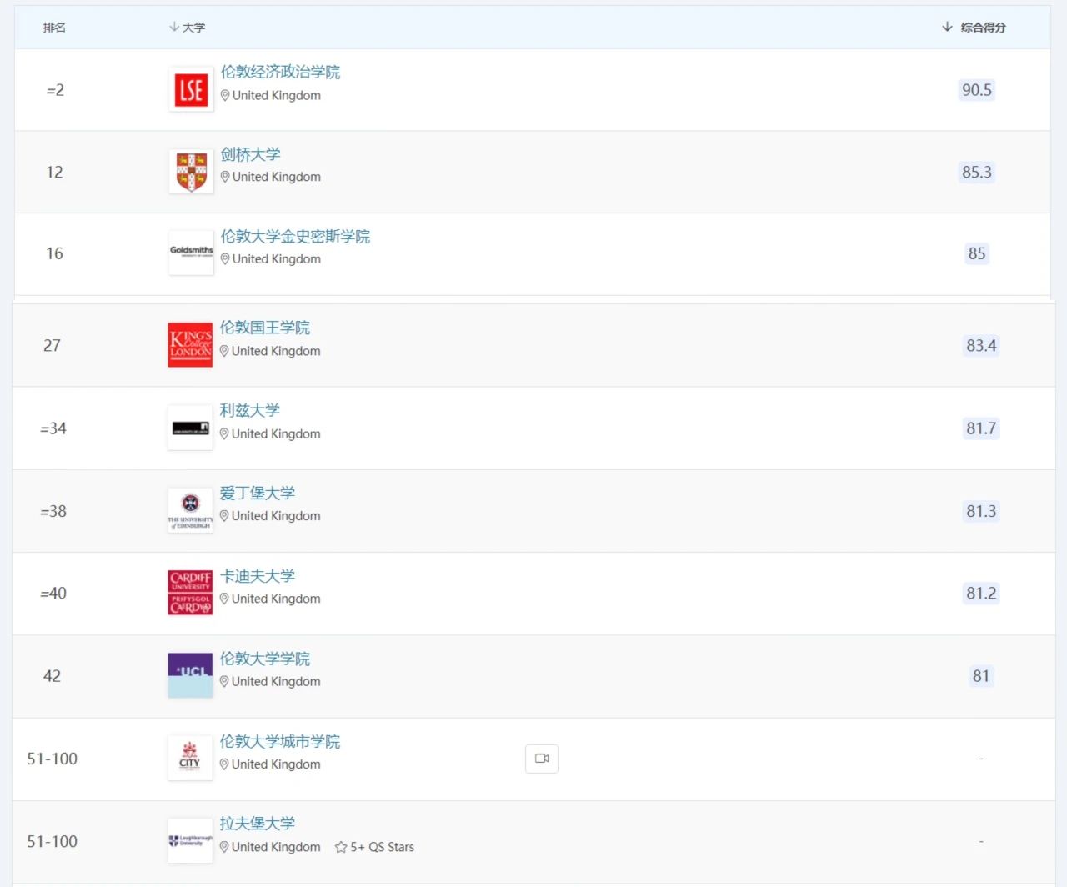The height and width of the screenshot is (887, 1067).
Task: Open the University of Edinburgh logo
Action: click(x=190, y=510)
